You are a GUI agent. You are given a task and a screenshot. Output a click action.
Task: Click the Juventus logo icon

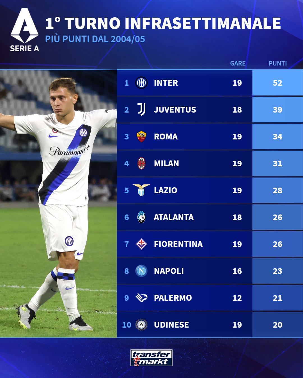coord(141,109)
